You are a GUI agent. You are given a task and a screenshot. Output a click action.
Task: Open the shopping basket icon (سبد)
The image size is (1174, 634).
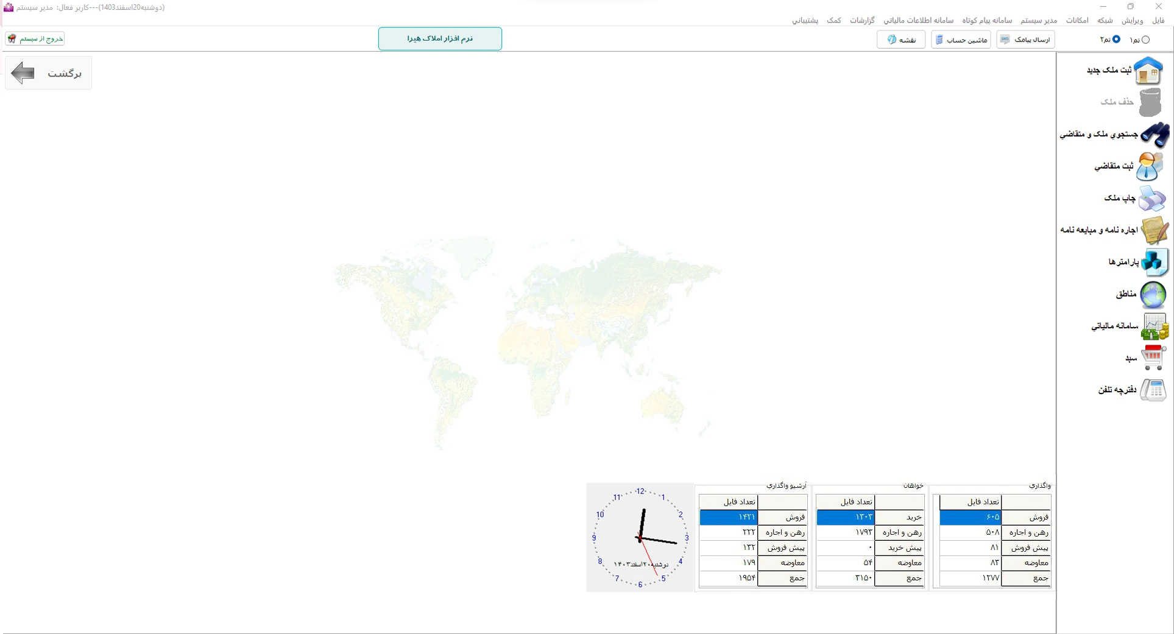coord(1153,358)
